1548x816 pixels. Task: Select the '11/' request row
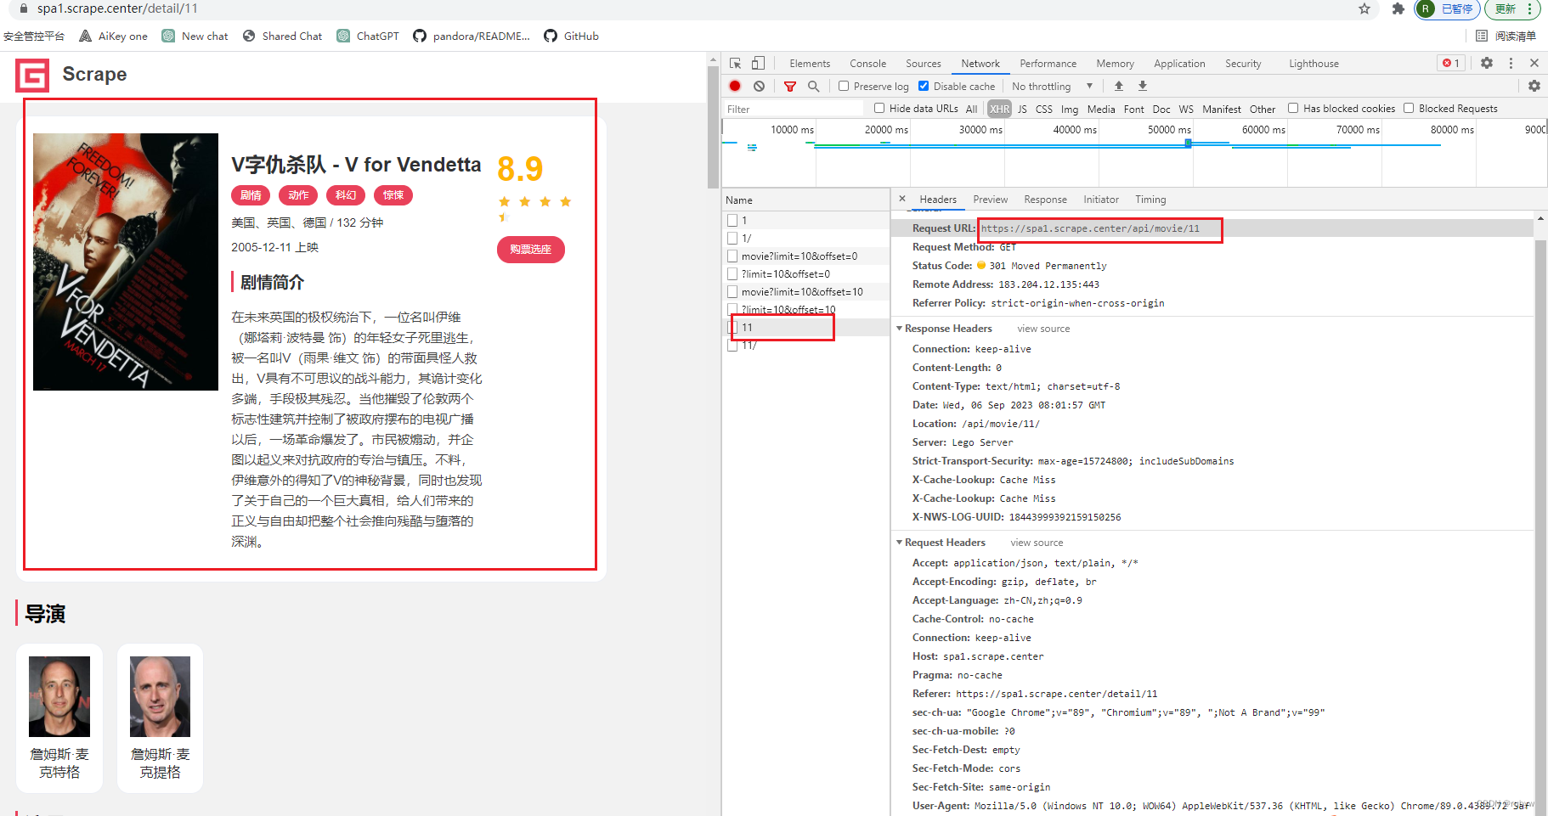[805, 346]
